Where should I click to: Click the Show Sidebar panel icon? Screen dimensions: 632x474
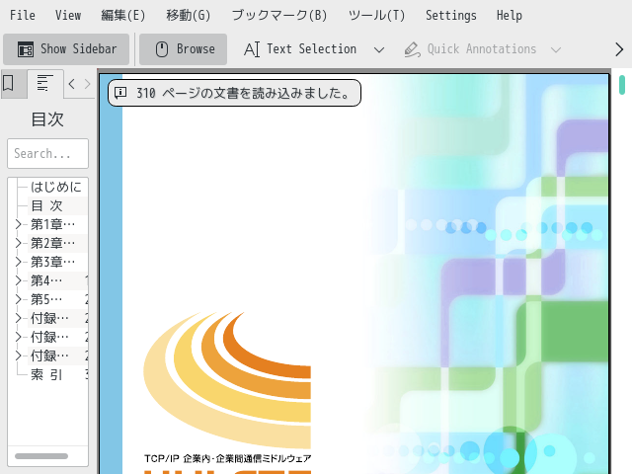click(x=26, y=49)
